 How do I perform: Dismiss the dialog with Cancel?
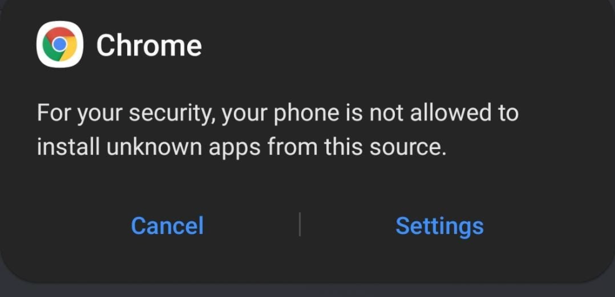[167, 226]
